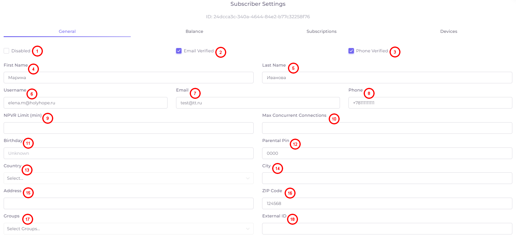Open the Country select dropdown
This screenshot has width=516, height=239.
point(129,178)
